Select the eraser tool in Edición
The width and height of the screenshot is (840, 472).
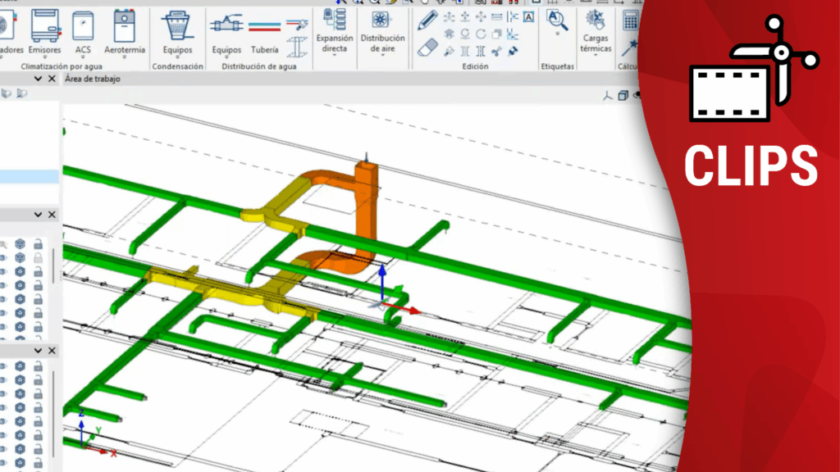[427, 48]
